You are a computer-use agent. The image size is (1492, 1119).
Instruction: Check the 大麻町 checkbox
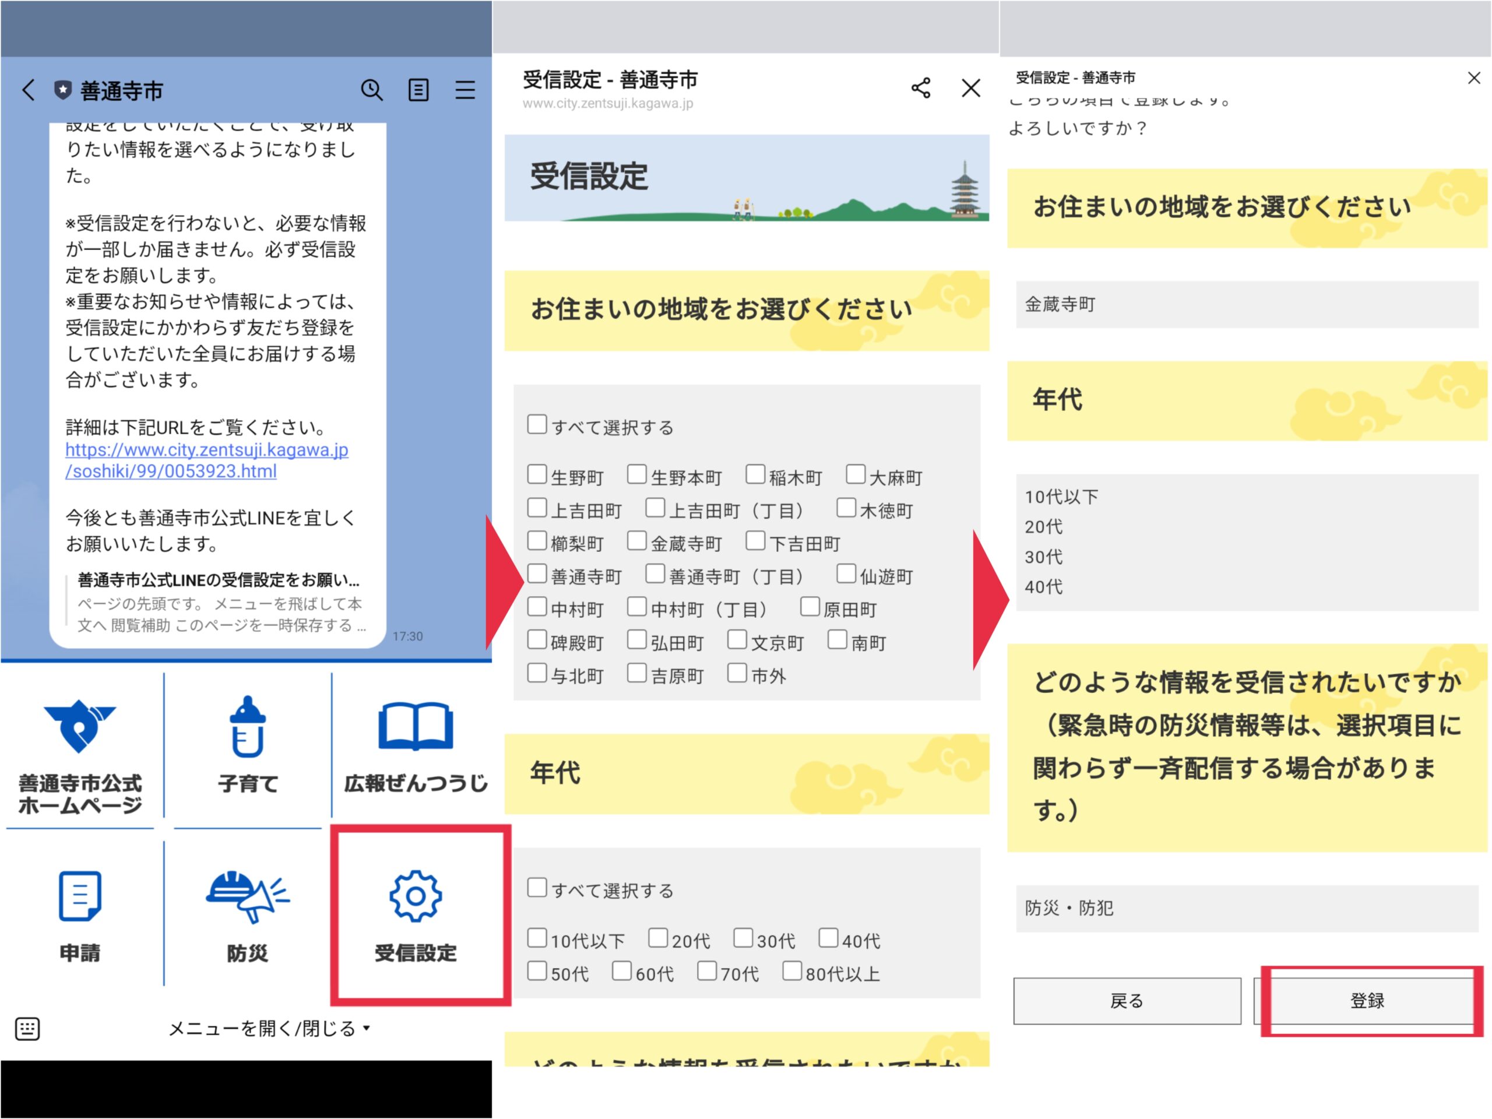pyautogui.click(x=855, y=474)
